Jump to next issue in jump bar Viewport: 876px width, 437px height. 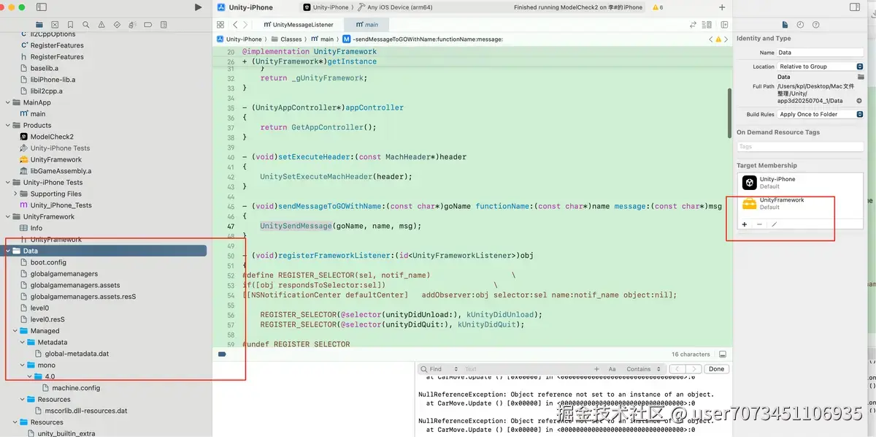(x=726, y=39)
